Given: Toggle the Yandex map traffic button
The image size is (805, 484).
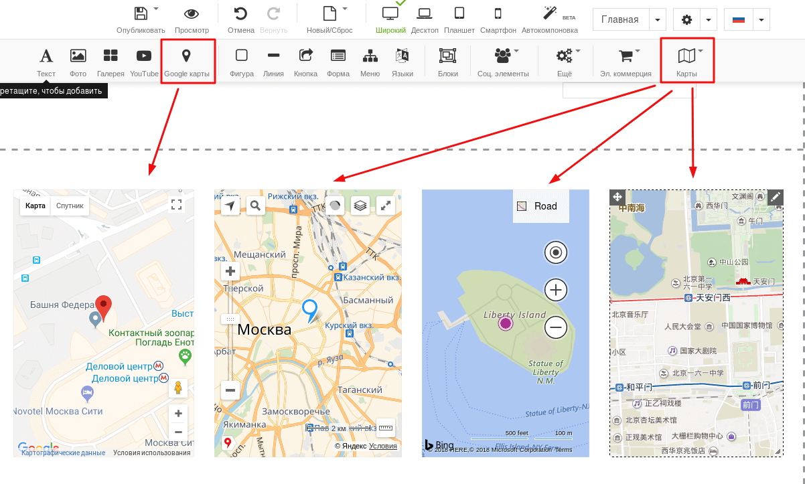Looking at the screenshot, I should pyautogui.click(x=335, y=206).
